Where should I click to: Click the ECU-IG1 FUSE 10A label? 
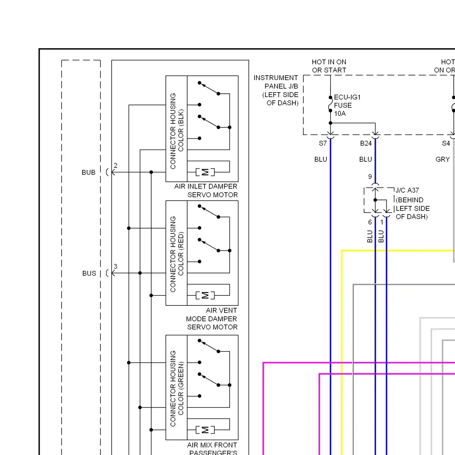pos(347,105)
